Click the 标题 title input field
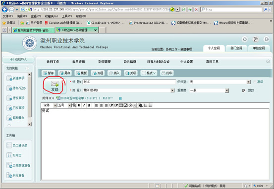This screenshot has height=189, width=274. tap(129, 82)
